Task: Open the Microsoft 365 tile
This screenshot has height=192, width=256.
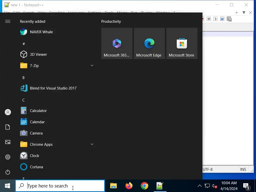Action: 117,43
